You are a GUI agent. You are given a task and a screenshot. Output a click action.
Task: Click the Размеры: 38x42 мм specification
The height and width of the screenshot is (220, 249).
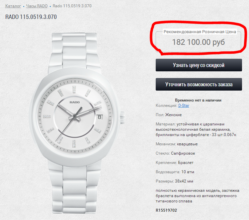tap(174, 181)
